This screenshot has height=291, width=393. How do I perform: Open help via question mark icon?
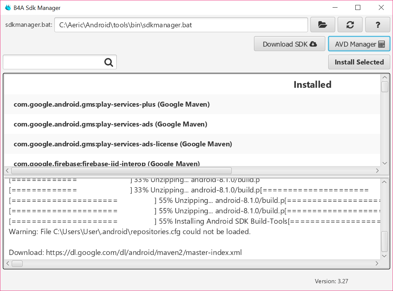coord(378,25)
